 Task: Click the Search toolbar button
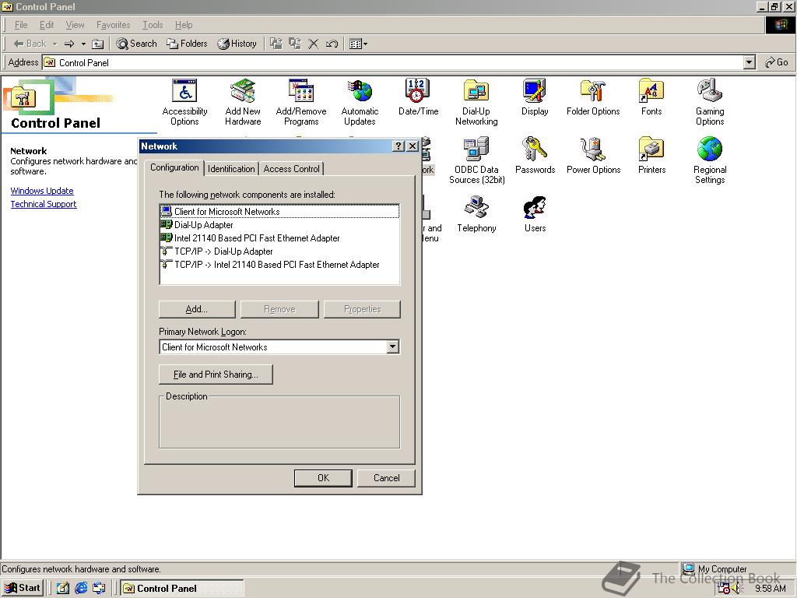(137, 44)
